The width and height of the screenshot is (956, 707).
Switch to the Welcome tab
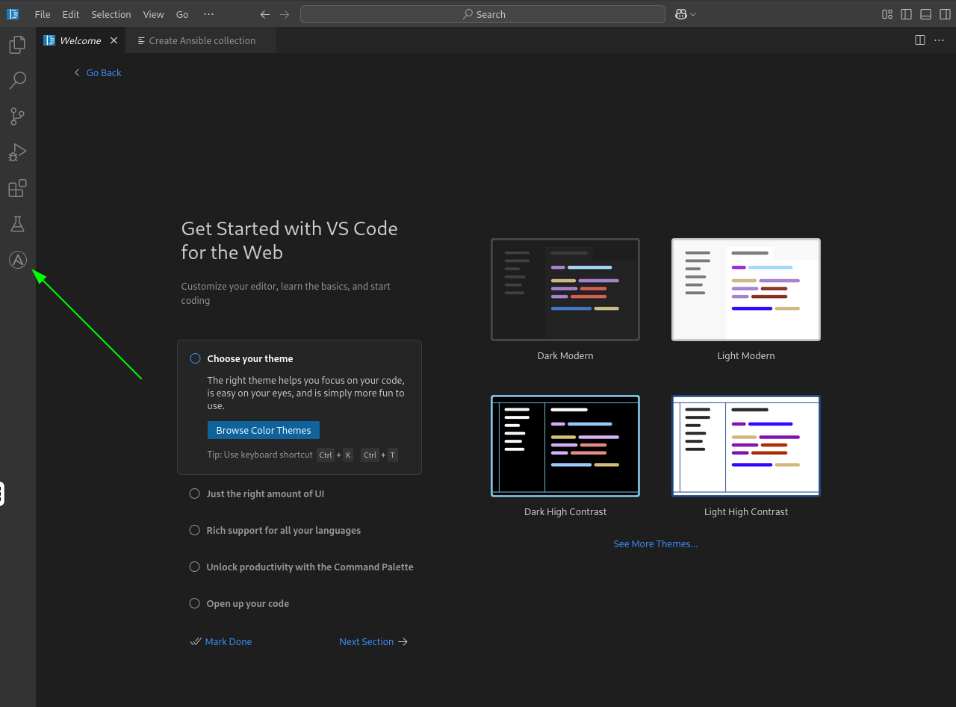pos(81,40)
